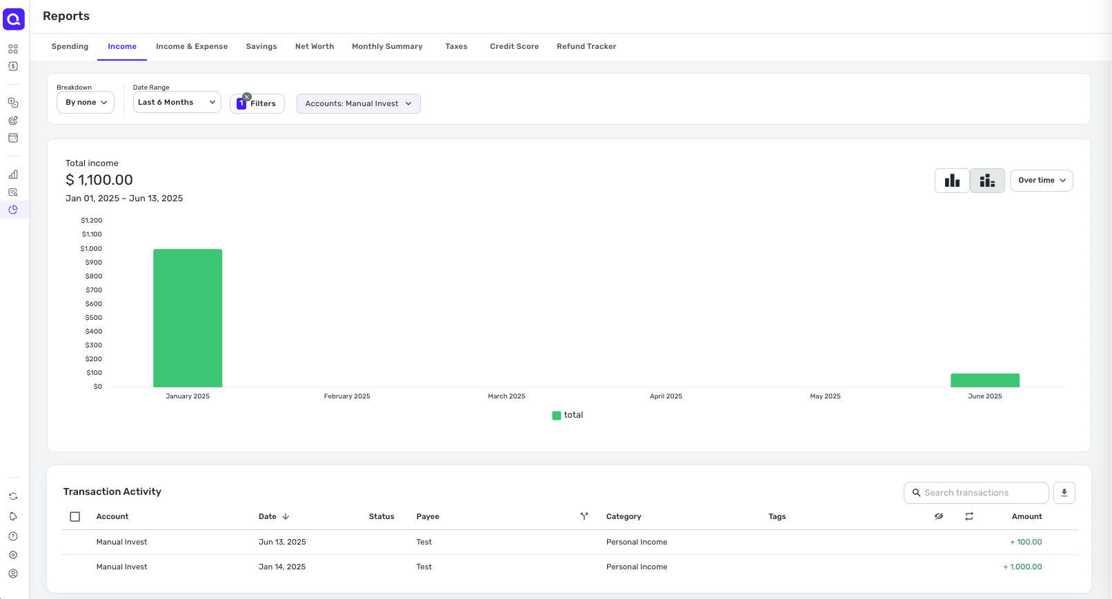Viewport: 1112px width, 599px height.
Task: Open the Filters button
Action: tap(257, 103)
